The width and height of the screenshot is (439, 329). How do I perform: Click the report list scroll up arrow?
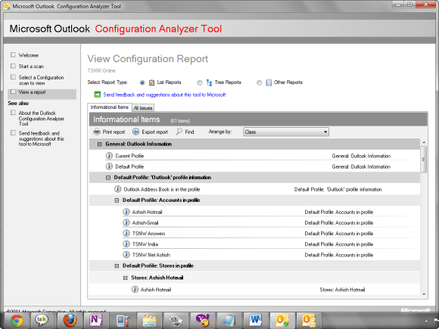(423, 142)
